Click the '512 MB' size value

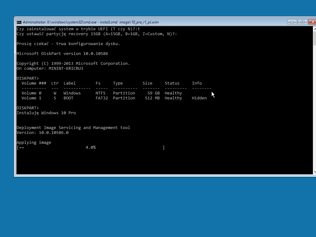(x=152, y=98)
